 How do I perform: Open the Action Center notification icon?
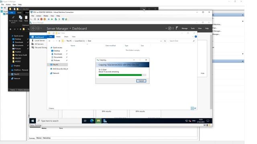coord(208,121)
